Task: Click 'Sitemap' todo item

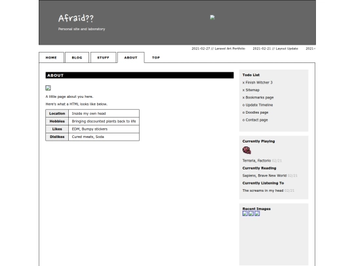Action: tap(251, 90)
